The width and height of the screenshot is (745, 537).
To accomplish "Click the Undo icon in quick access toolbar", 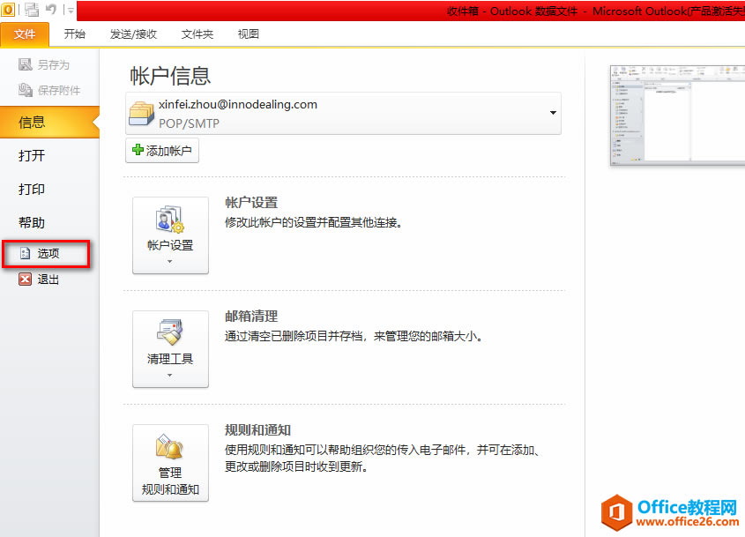I will [x=51, y=10].
